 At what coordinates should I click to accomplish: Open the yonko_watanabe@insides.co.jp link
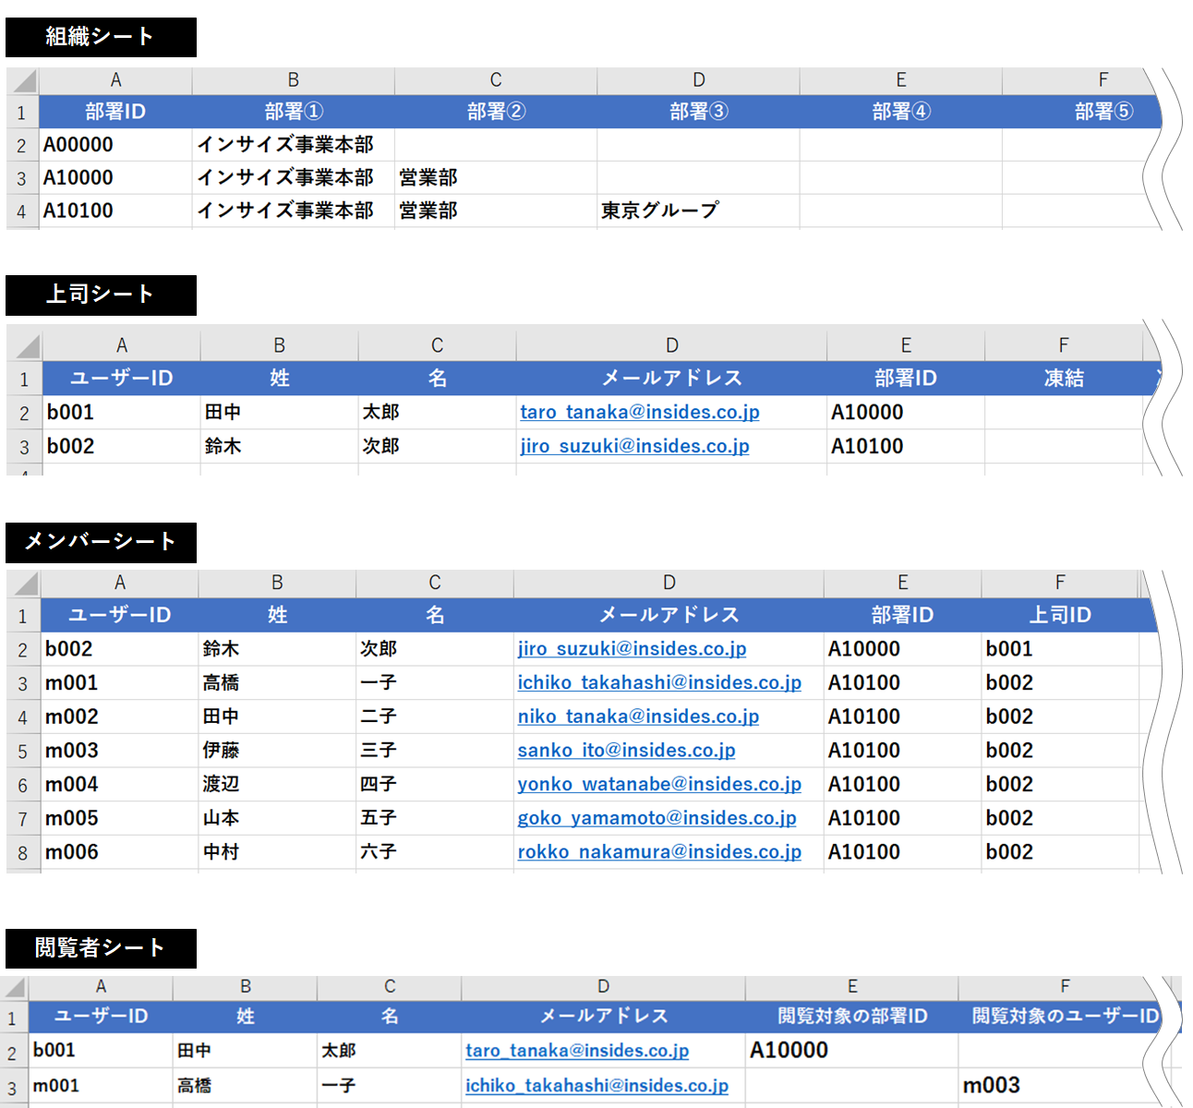coord(659,784)
